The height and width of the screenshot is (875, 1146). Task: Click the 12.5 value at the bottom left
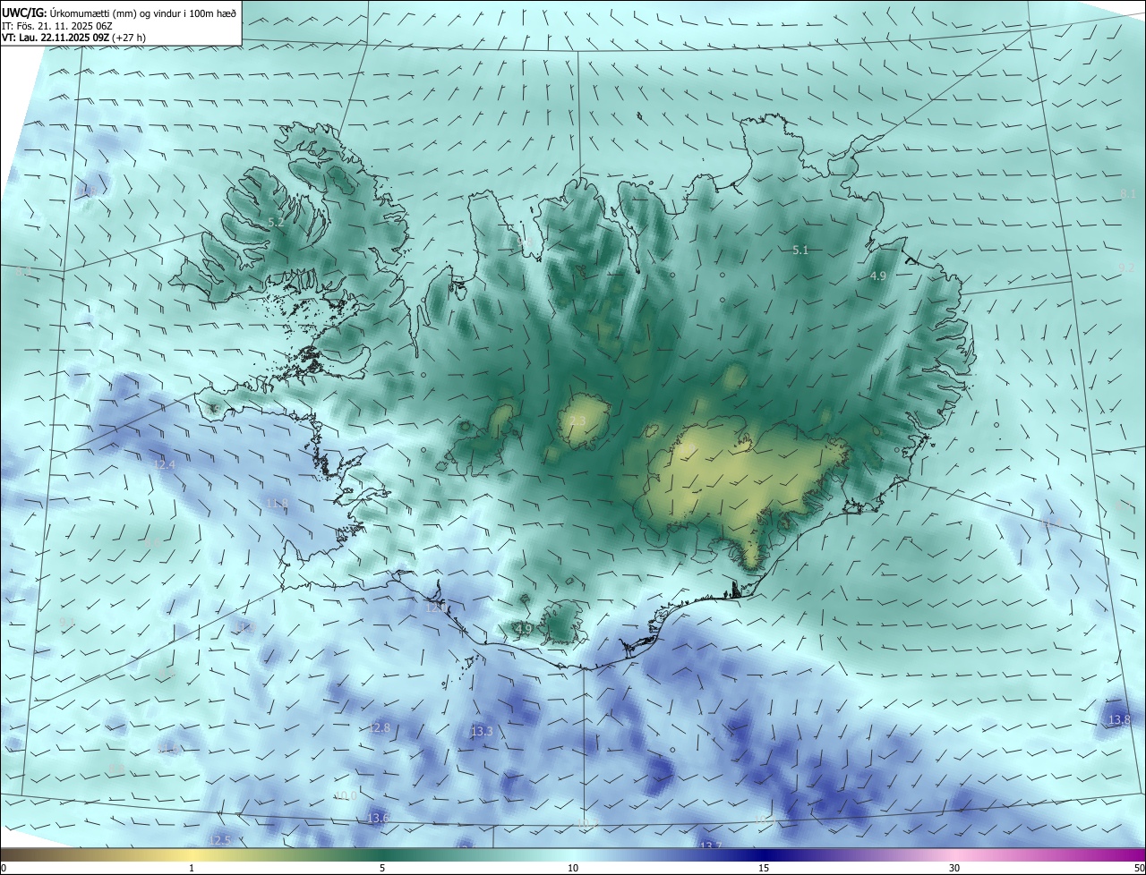tap(219, 840)
